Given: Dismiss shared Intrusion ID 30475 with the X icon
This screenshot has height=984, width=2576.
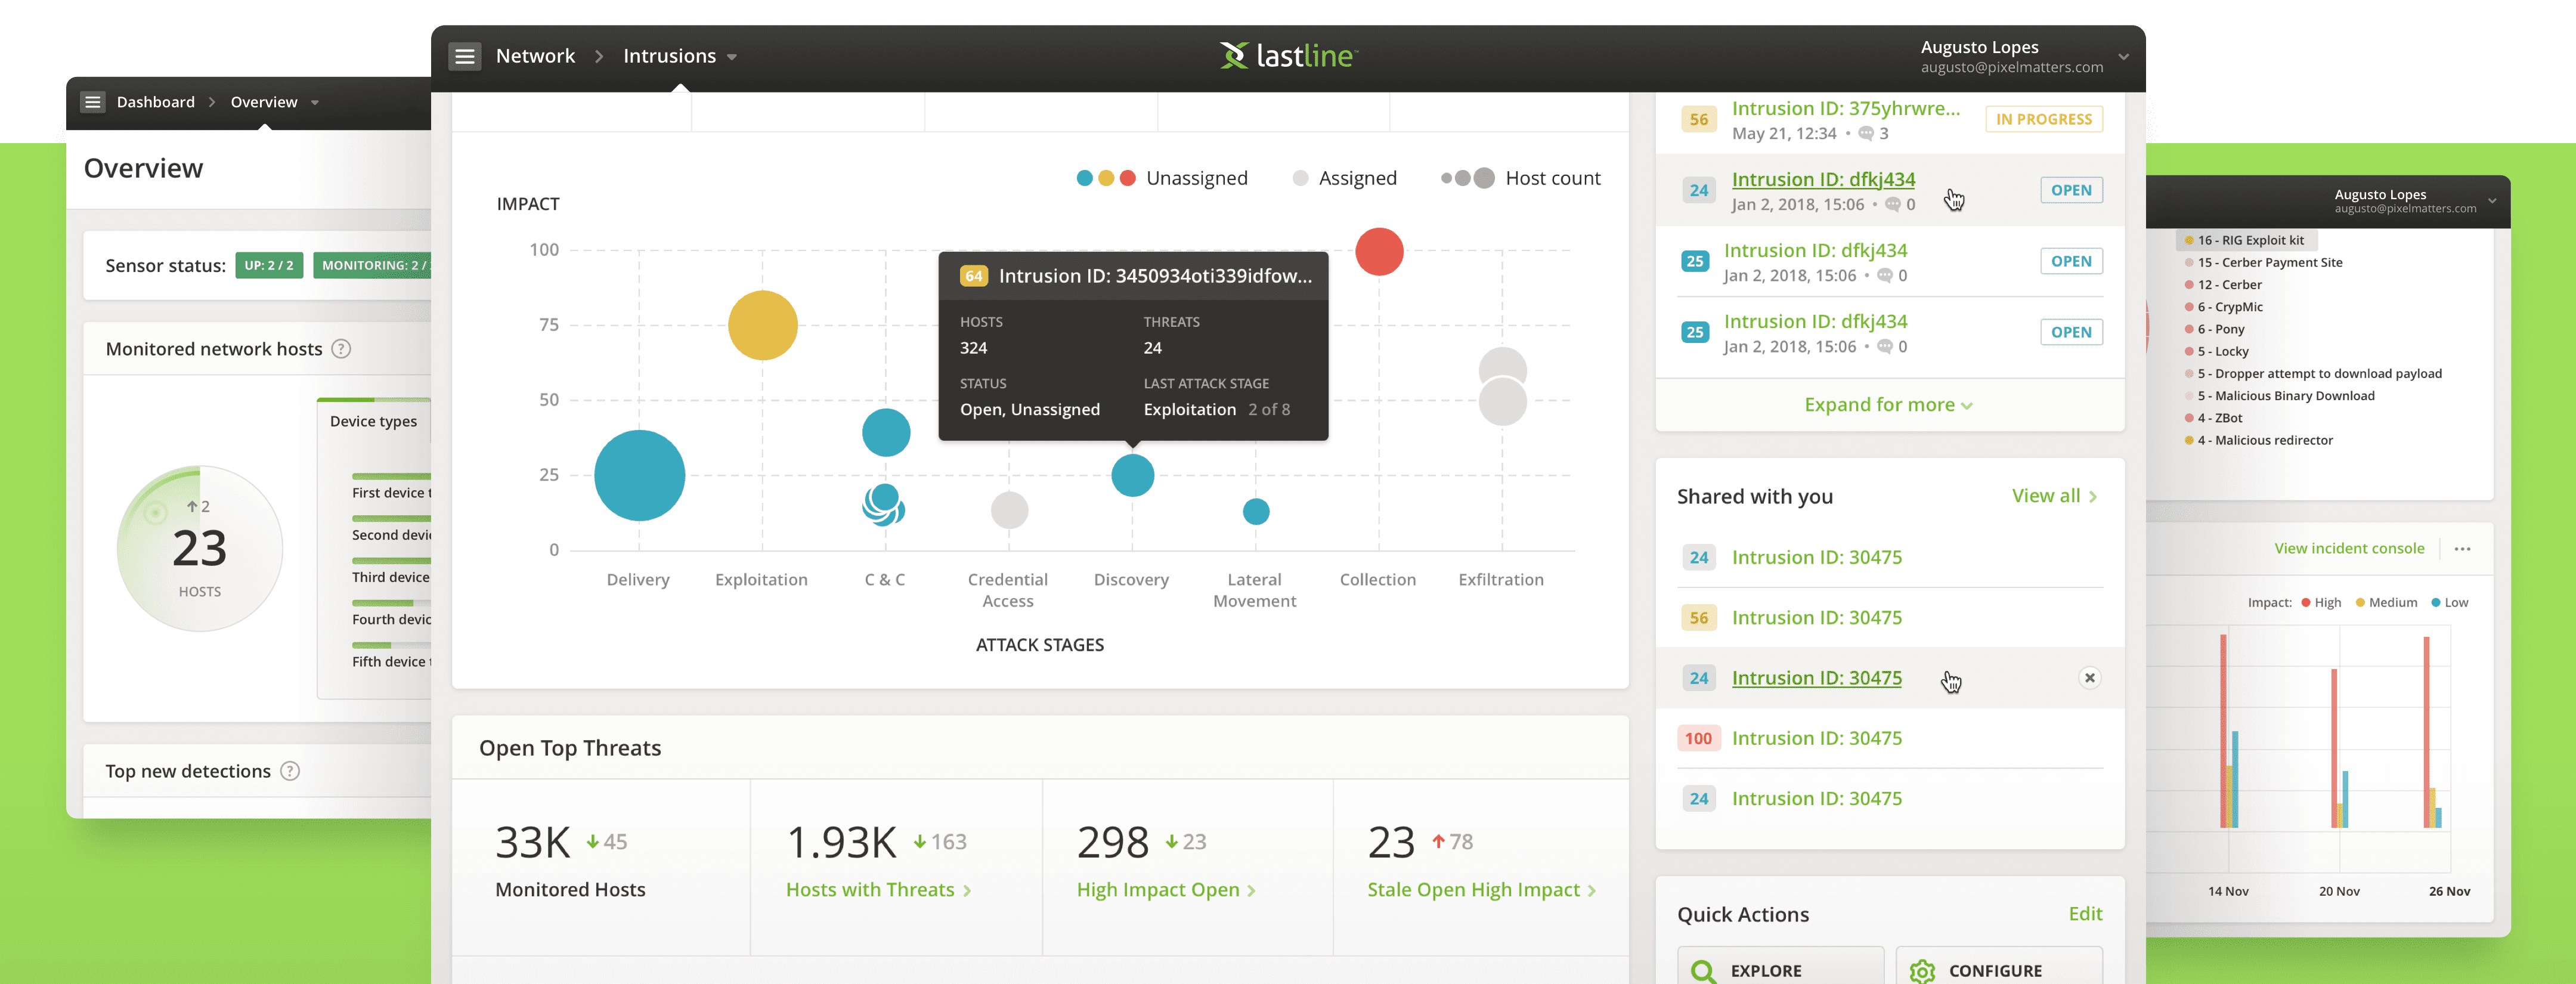Looking at the screenshot, I should (2090, 677).
